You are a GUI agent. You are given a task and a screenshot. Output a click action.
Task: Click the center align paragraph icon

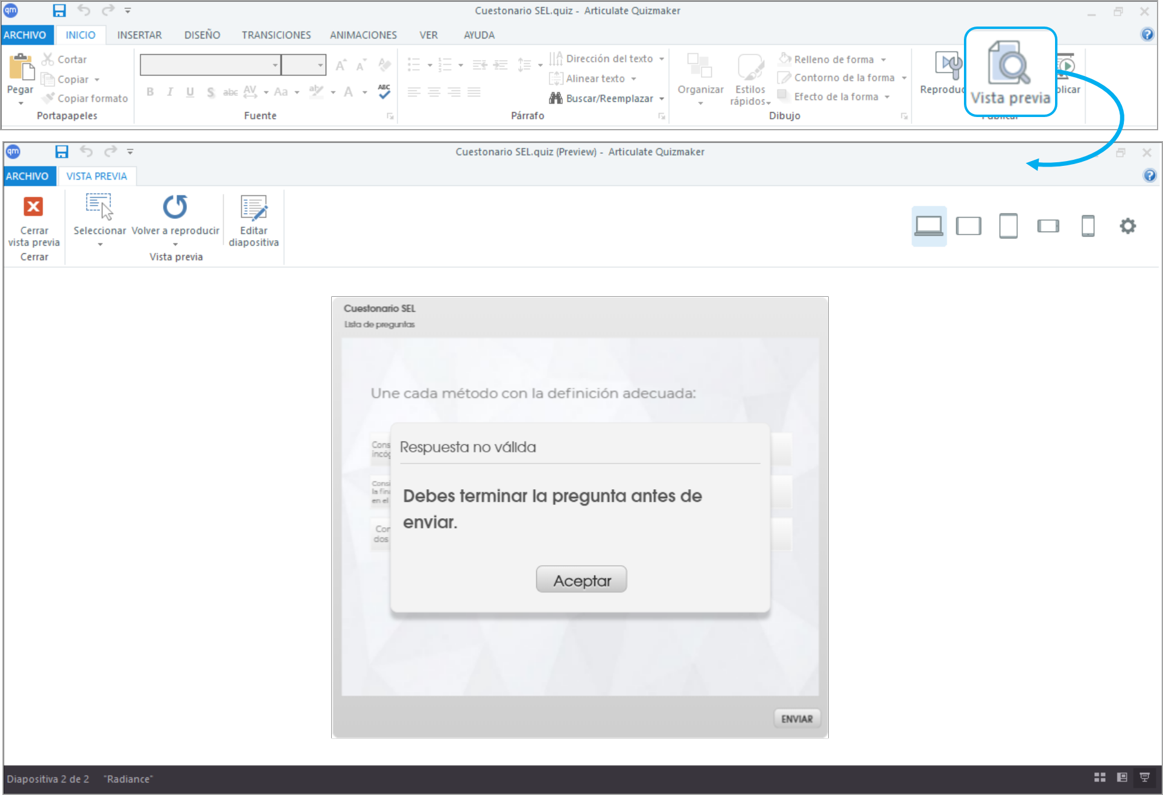pyautogui.click(x=434, y=92)
